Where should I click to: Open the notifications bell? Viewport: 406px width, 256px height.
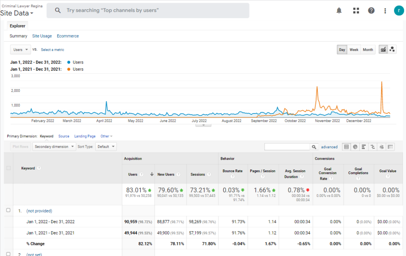point(339,11)
